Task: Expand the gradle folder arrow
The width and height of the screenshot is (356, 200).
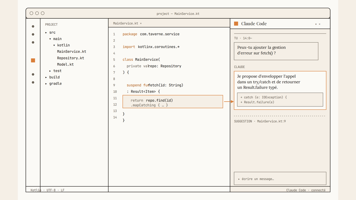Action: point(46,84)
